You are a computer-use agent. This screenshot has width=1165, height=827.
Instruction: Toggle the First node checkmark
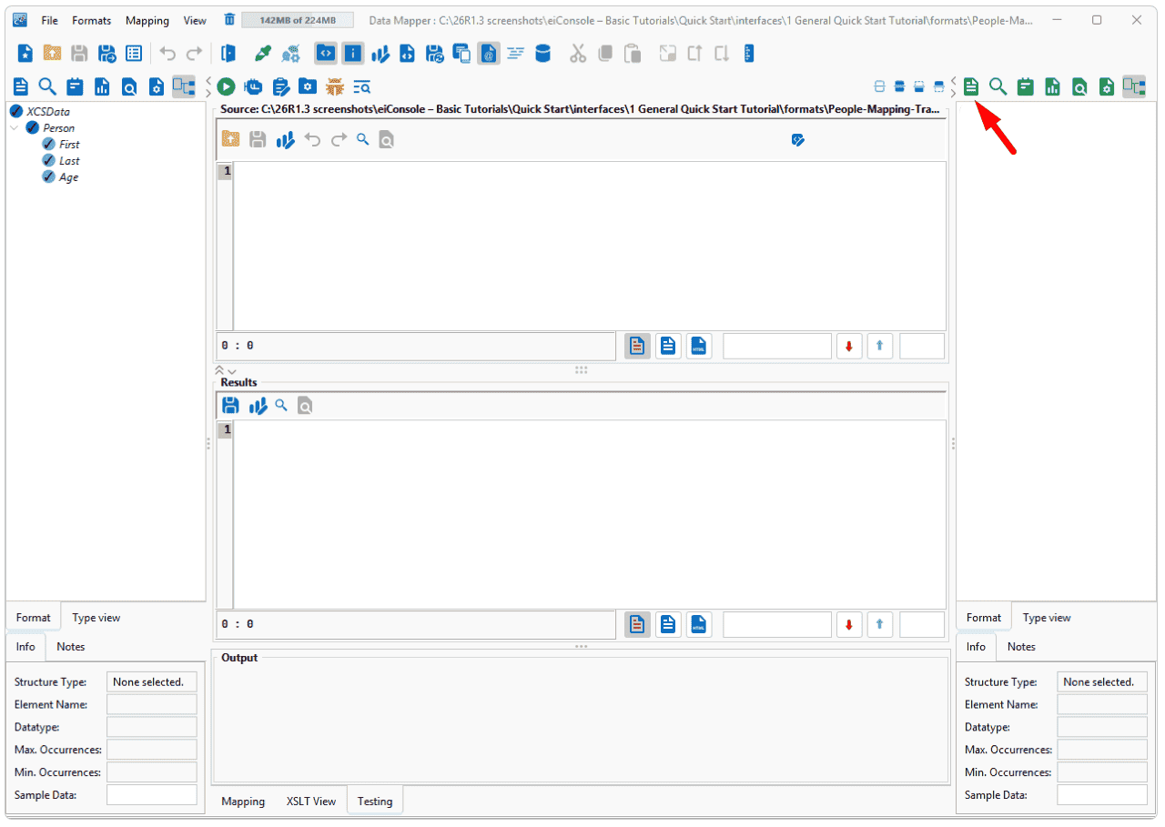(x=49, y=144)
